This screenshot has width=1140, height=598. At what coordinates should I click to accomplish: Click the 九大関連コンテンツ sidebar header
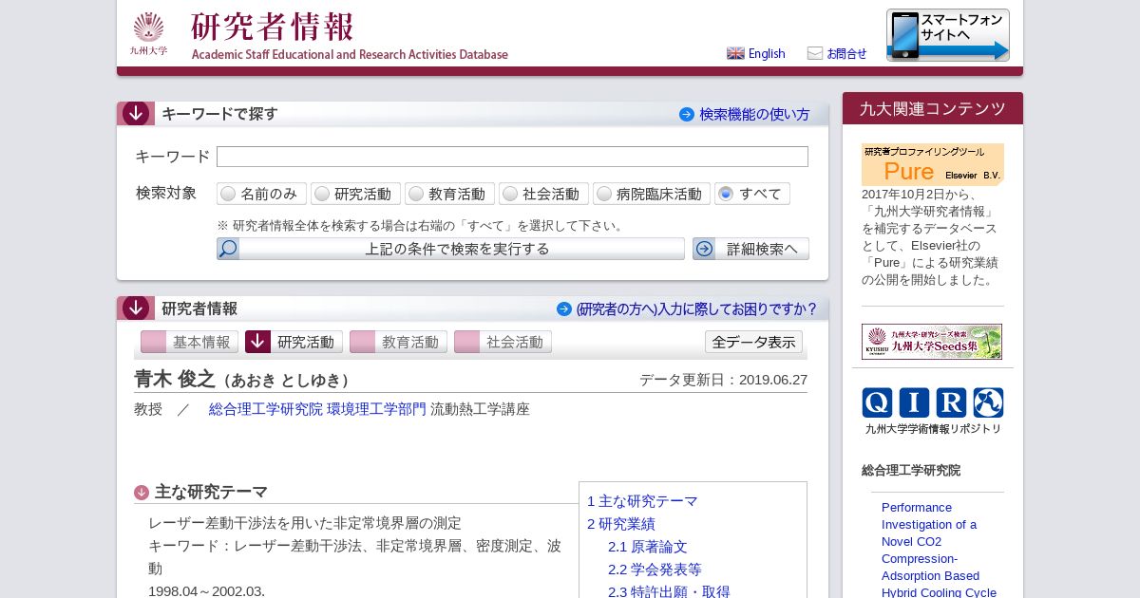coord(933,108)
